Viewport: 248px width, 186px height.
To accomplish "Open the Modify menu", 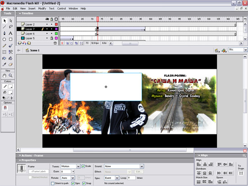I will click(x=42, y=8).
